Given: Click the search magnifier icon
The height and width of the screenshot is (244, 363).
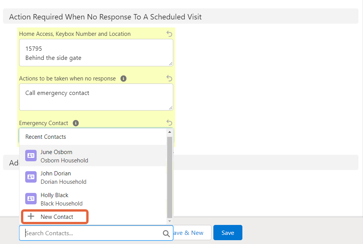Looking at the screenshot, I should point(166,233).
